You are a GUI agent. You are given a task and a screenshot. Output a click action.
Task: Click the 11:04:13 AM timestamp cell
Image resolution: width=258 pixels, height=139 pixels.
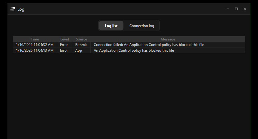point(35,50)
